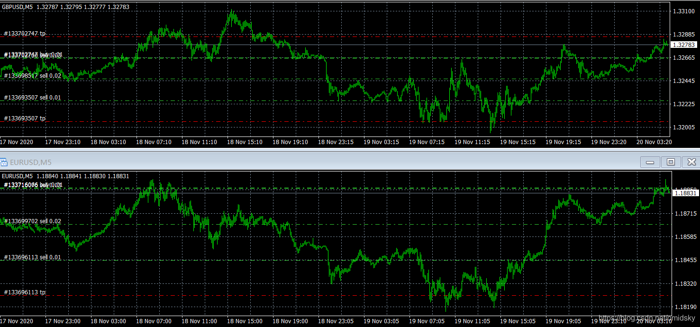Select the red #133693507 tp label
This screenshot has width=700, height=327.
click(x=25, y=118)
